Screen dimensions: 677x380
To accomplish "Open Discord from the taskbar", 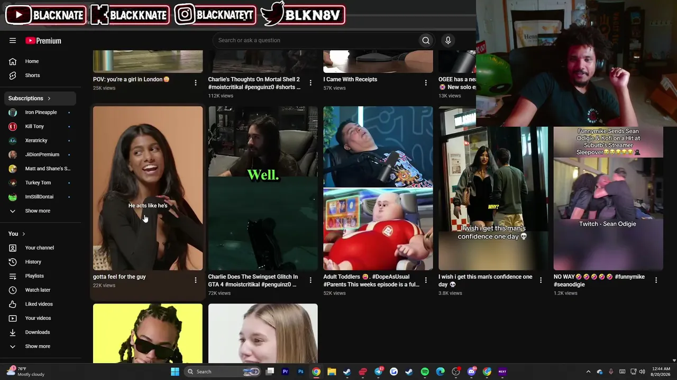I will (x=471, y=372).
